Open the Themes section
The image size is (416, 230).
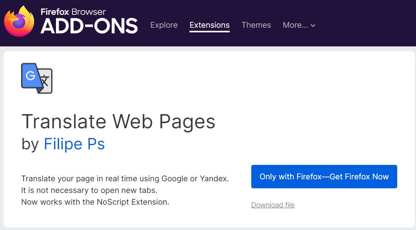coord(256,25)
